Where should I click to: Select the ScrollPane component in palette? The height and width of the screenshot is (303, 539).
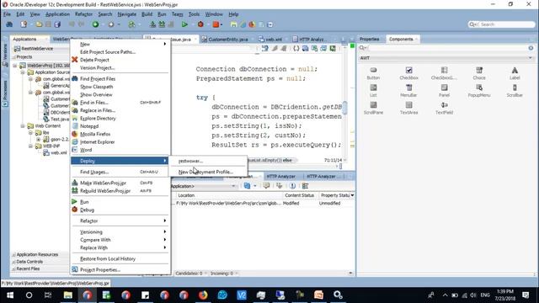[373, 108]
